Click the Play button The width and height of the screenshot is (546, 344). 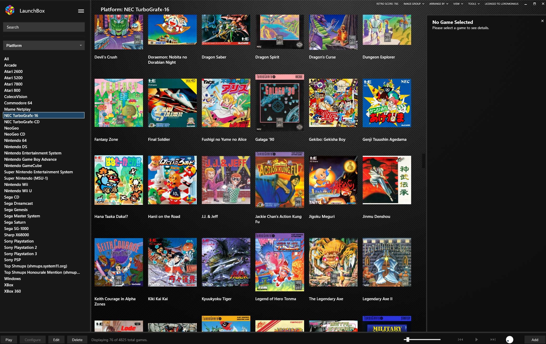tap(9, 340)
